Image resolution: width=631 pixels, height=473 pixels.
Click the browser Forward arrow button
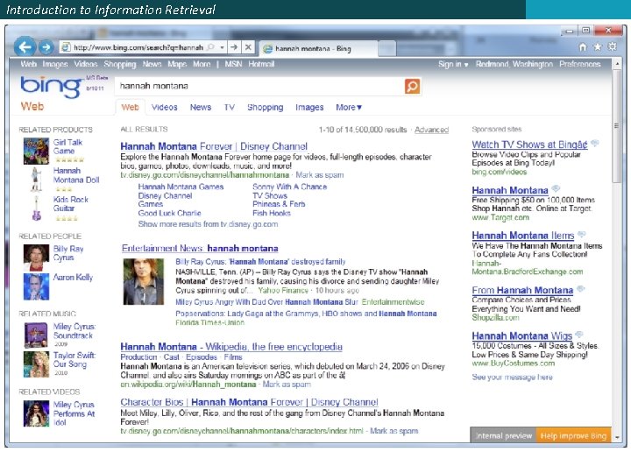46,47
